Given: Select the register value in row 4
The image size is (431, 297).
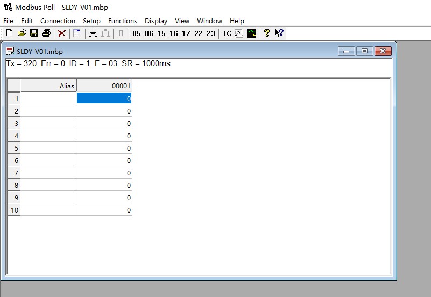Looking at the screenshot, I should 104,136.
